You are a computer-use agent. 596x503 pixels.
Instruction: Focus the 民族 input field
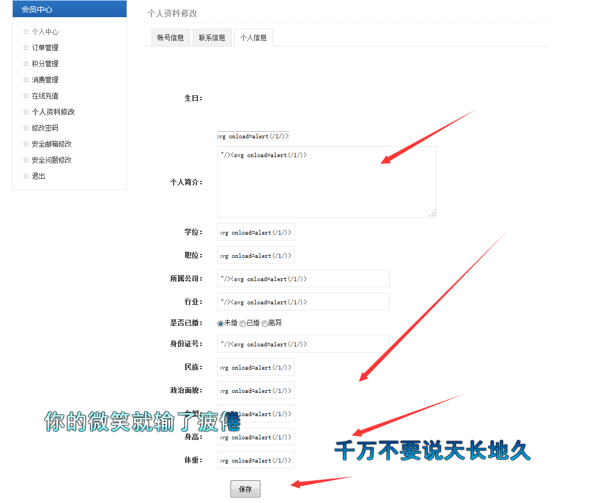(256, 367)
